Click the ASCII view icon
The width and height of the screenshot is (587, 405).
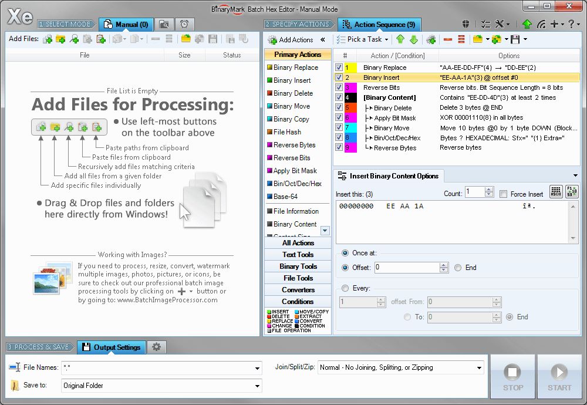point(556,192)
